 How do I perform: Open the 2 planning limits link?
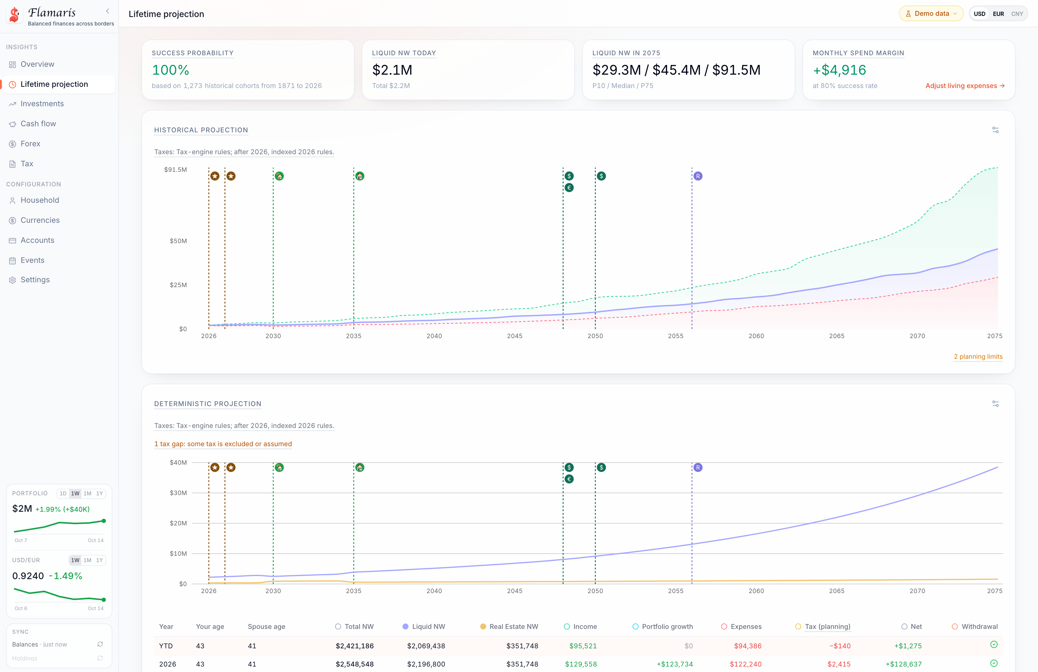click(978, 357)
